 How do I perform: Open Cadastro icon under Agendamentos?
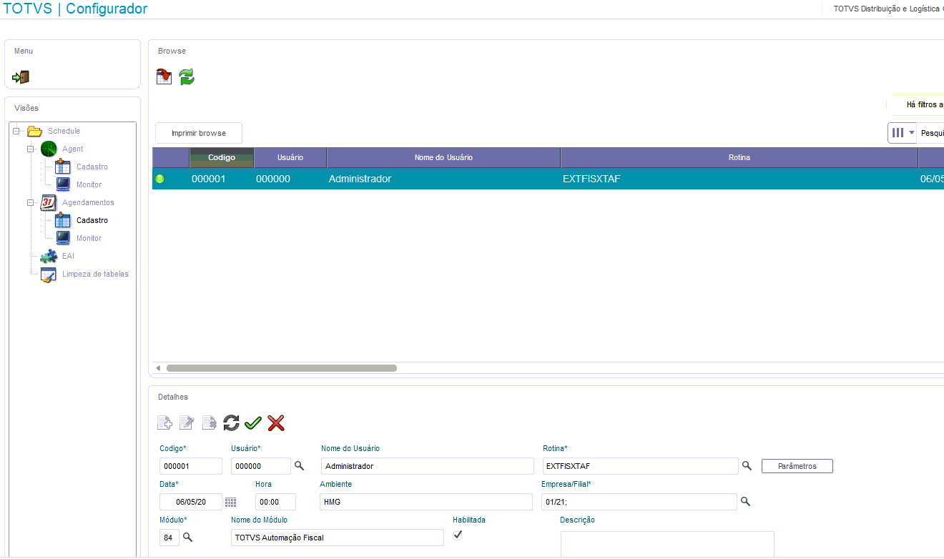[x=63, y=220]
